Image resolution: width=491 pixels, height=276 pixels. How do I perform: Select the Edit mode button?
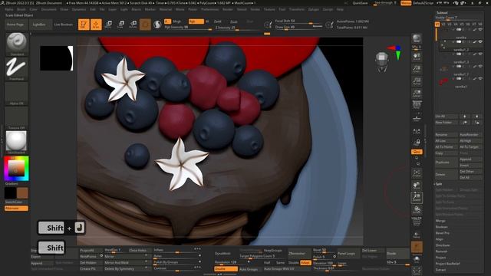click(x=84, y=25)
